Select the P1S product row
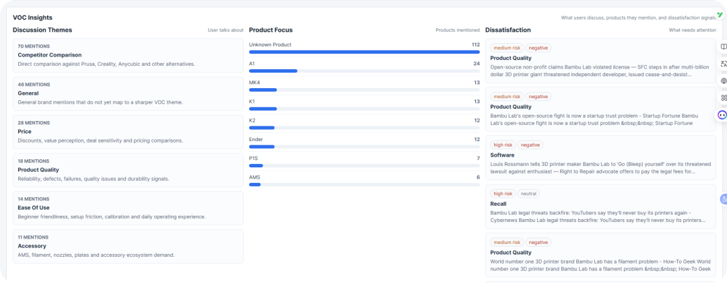The height and width of the screenshot is (283, 727). click(364, 161)
